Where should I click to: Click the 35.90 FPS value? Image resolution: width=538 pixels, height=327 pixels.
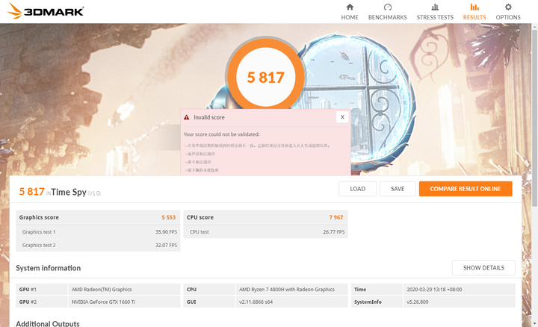[x=166, y=232]
